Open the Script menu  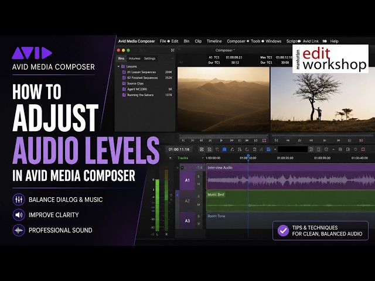point(292,41)
